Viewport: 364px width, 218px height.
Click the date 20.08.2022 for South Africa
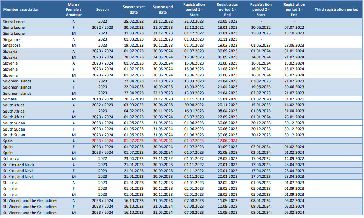point(194,105)
